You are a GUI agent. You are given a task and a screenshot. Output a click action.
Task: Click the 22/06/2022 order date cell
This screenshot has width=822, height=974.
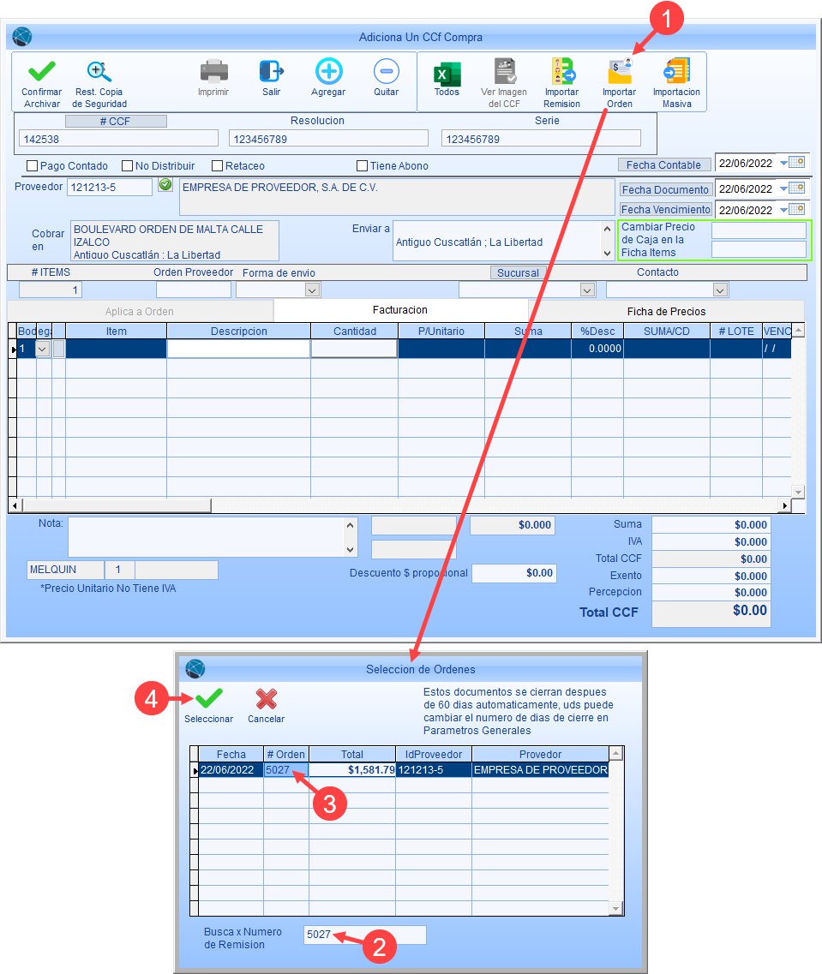(231, 769)
